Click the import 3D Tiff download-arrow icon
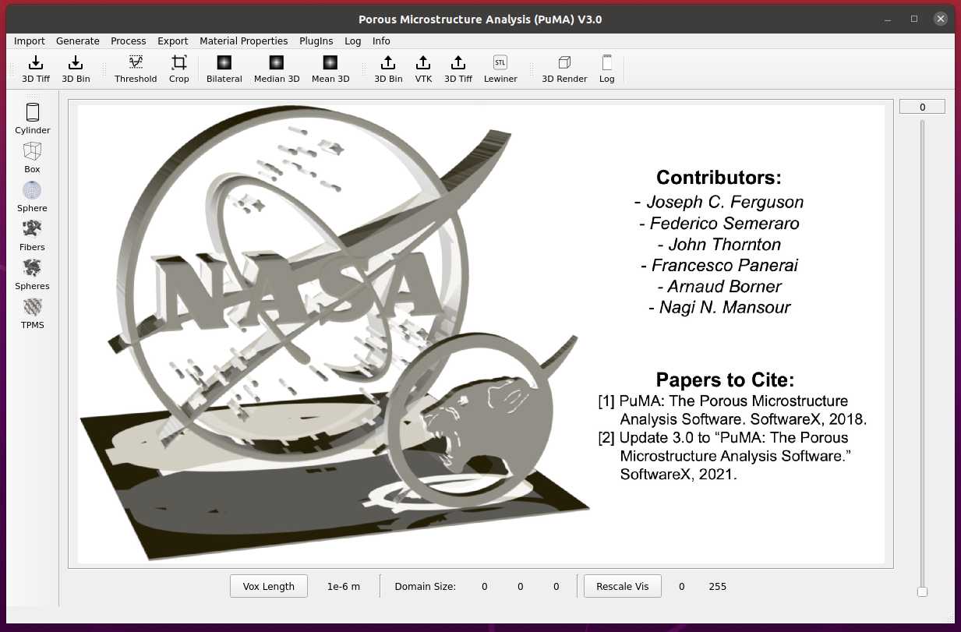 [36, 63]
